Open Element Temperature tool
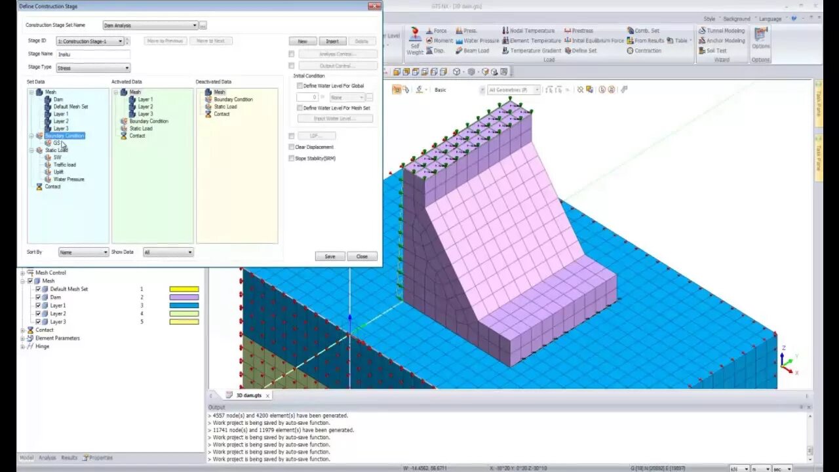 tap(532, 41)
